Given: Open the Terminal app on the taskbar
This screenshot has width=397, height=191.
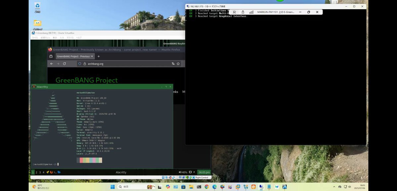Looking at the screenshot, I should 199,187.
